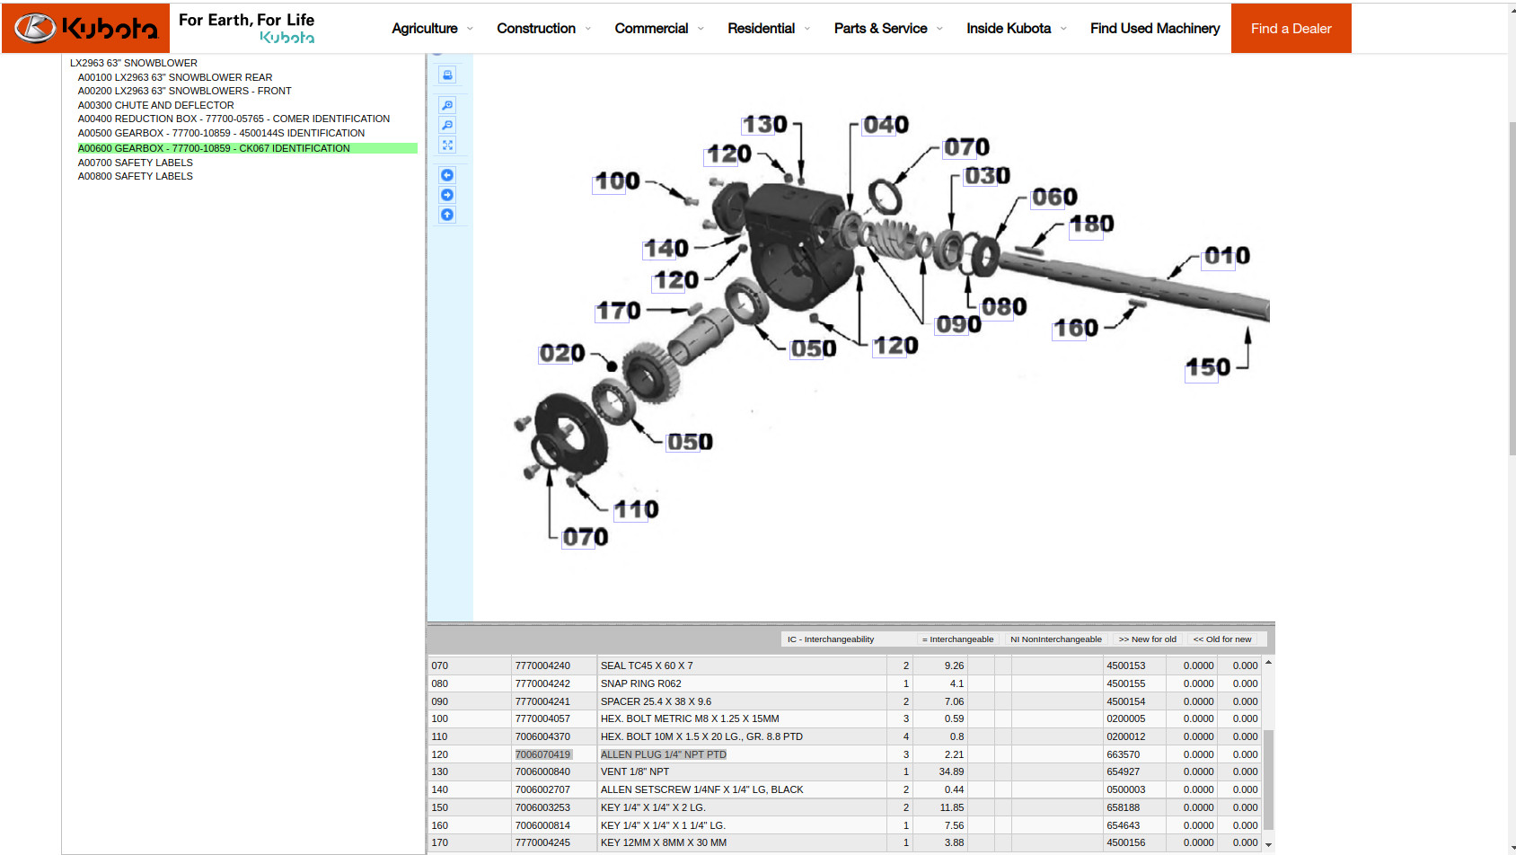Go to next diagram with right arrow
Viewport: 1516px width, 855px height.
(447, 195)
